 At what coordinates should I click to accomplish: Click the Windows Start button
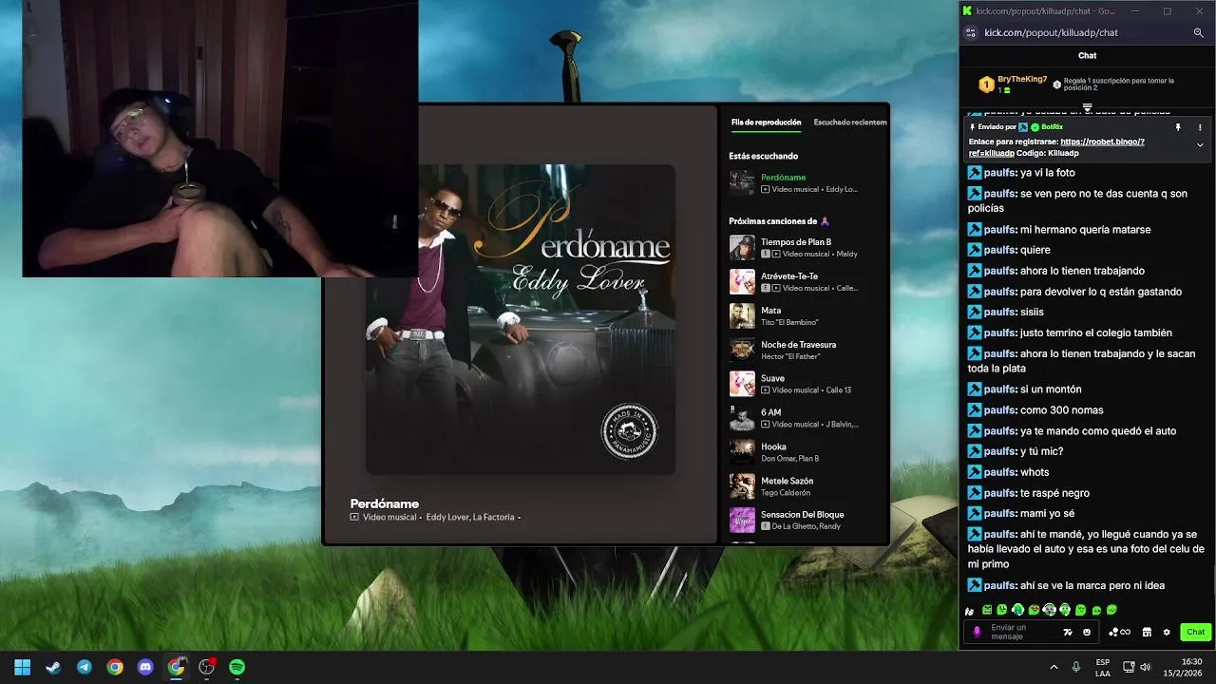pyautogui.click(x=23, y=667)
